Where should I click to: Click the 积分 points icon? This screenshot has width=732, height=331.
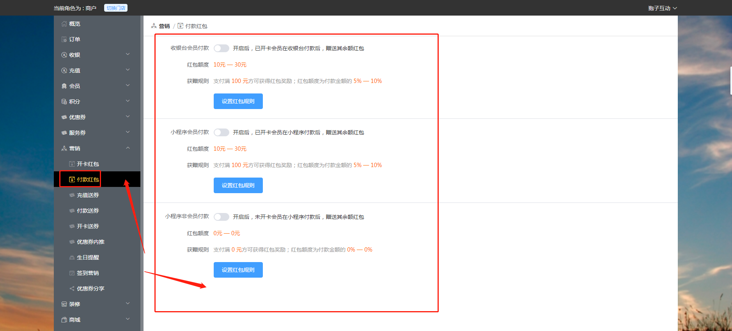pos(64,102)
